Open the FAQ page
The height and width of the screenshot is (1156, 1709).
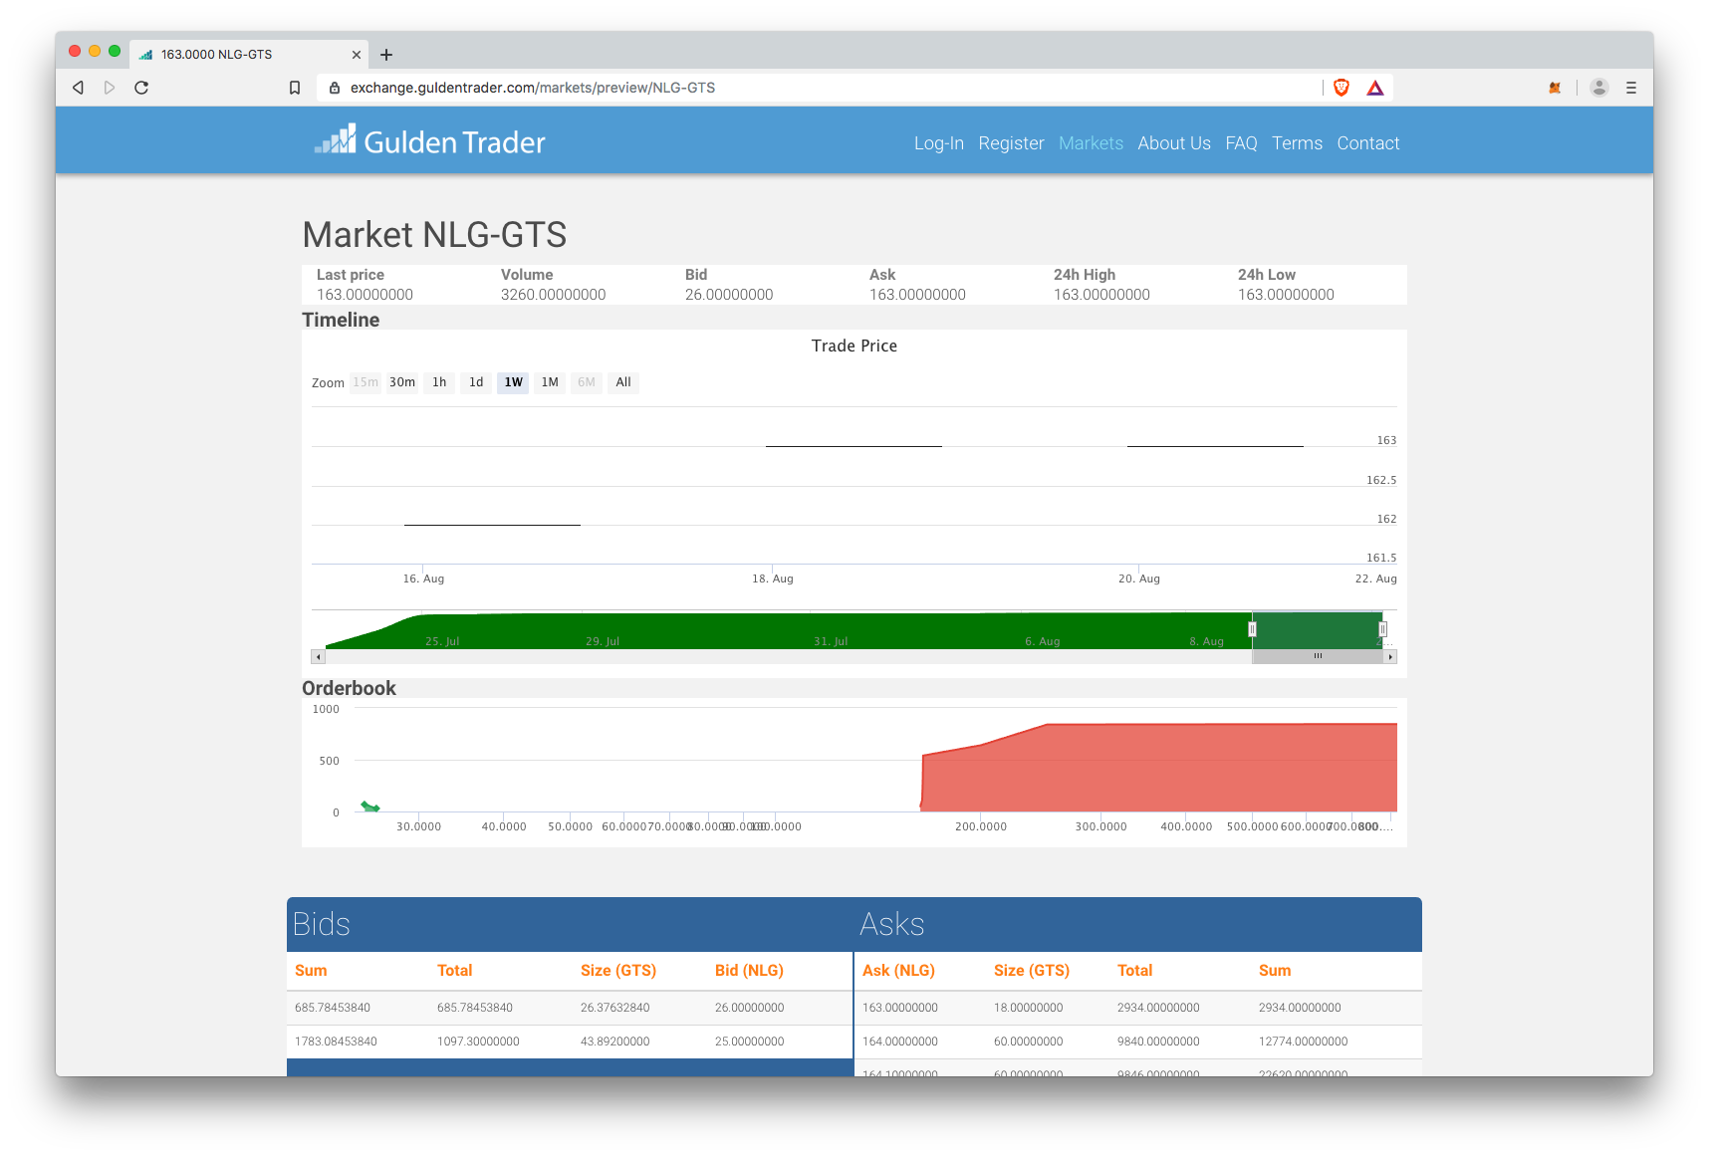pyautogui.click(x=1241, y=143)
